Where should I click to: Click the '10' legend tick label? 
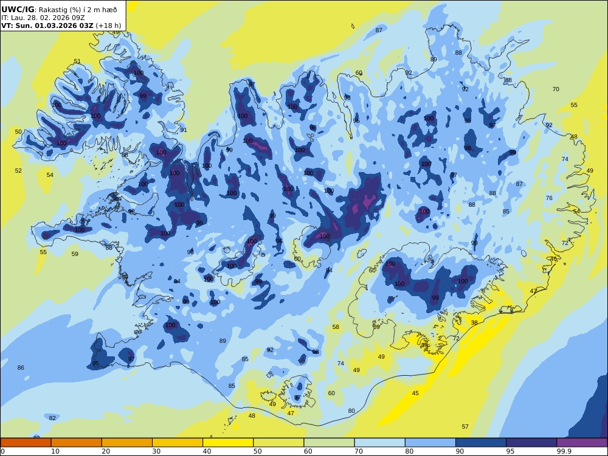point(55,451)
